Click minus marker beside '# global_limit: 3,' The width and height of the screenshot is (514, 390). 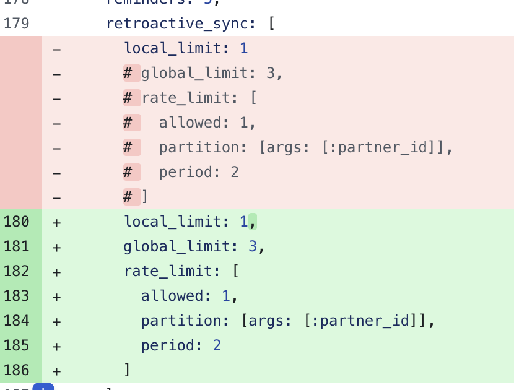(56, 74)
